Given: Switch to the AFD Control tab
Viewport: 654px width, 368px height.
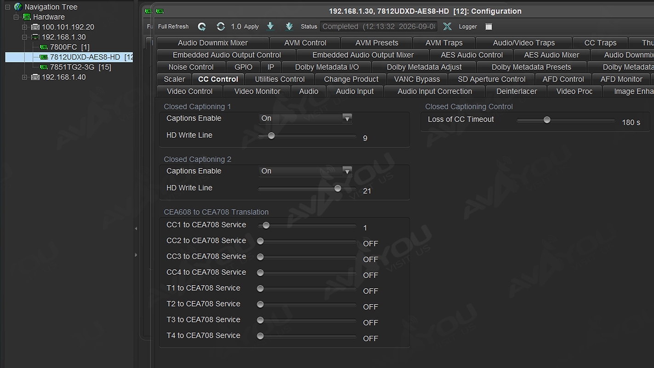Looking at the screenshot, I should [x=563, y=79].
